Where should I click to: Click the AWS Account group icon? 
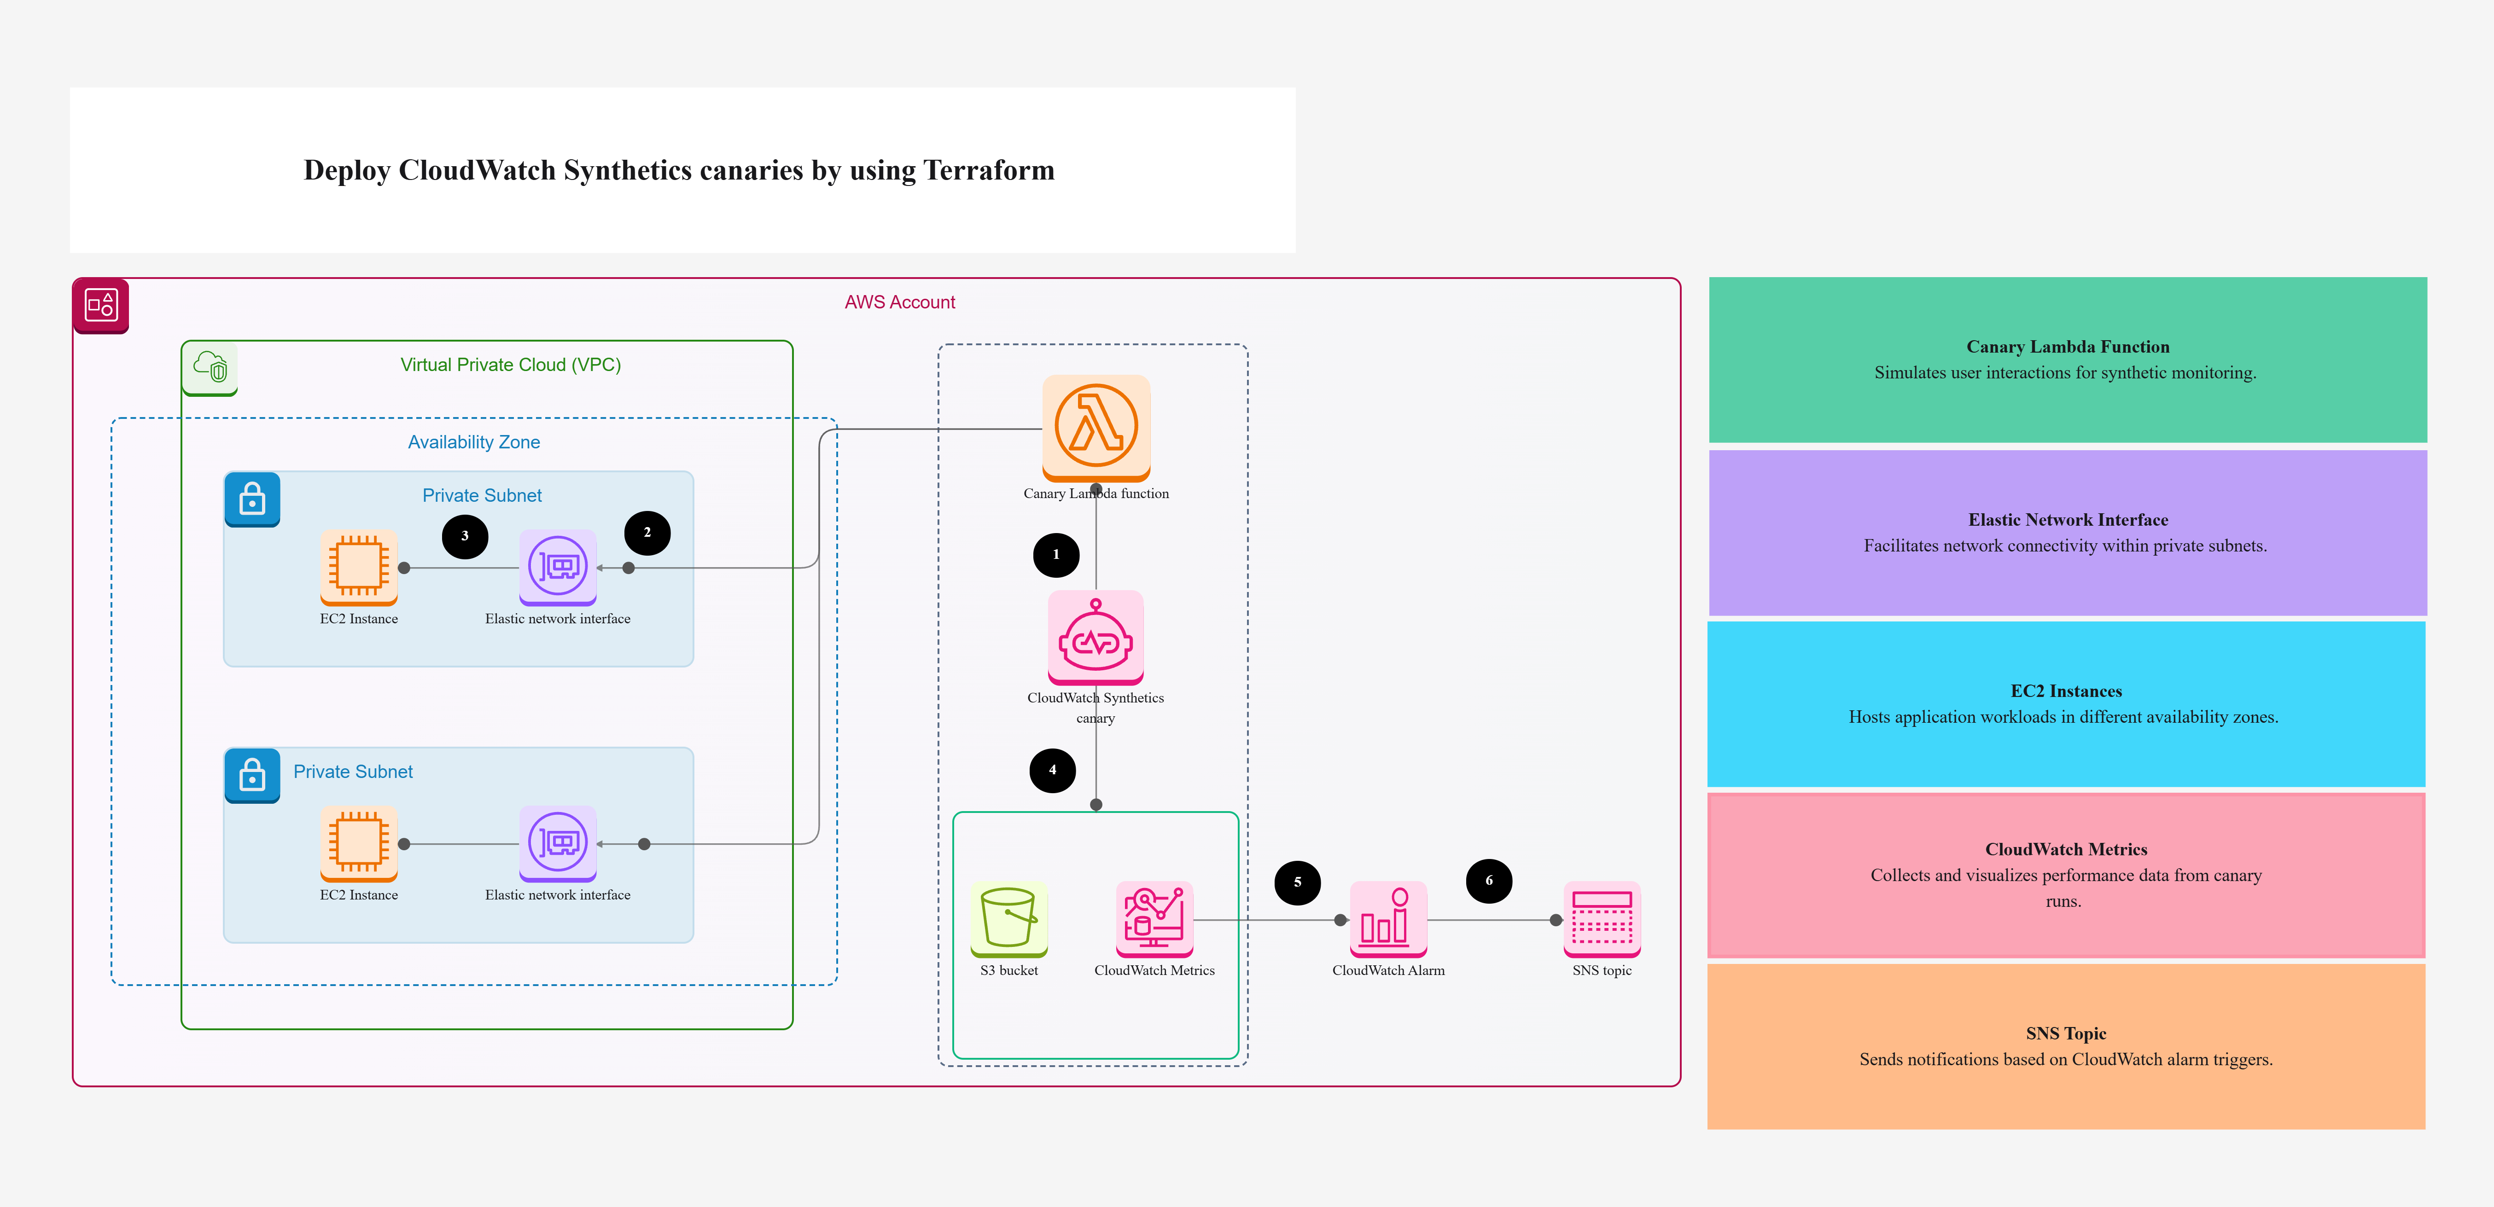pyautogui.click(x=101, y=306)
